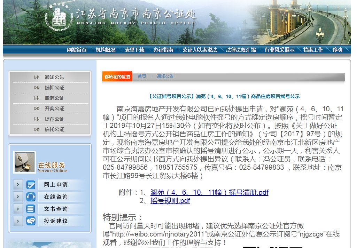Click the article title 【公证摇号项目公示】澜苑

[224, 96]
